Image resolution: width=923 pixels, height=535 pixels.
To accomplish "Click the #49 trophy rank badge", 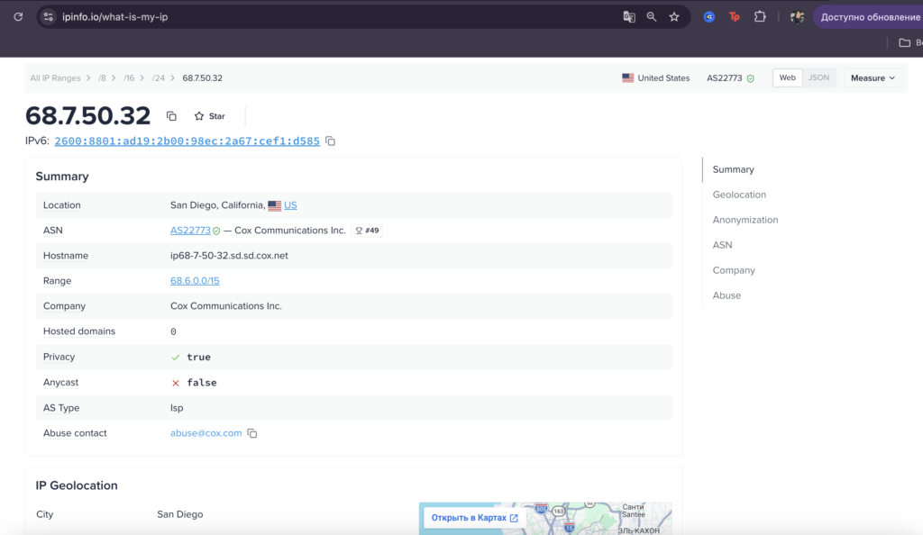I will tap(368, 231).
